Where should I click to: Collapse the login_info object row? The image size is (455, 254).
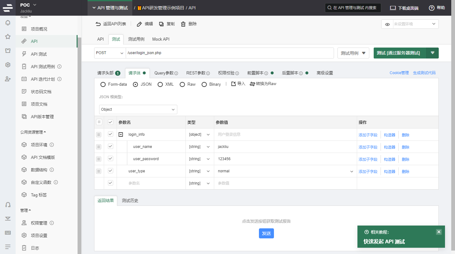coord(121,135)
